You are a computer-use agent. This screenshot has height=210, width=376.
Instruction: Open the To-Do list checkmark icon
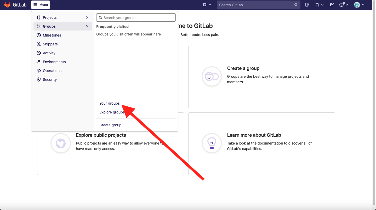click(332, 5)
